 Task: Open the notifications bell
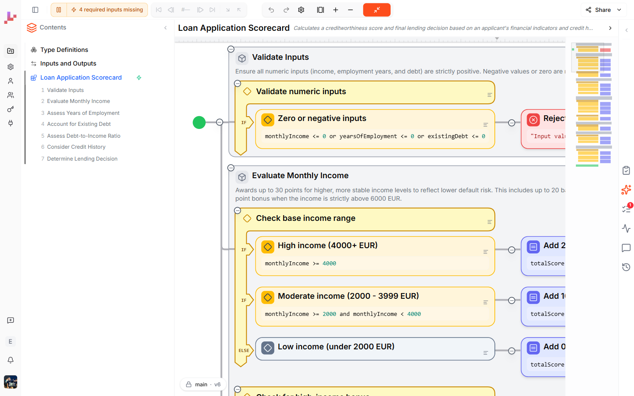pyautogui.click(x=11, y=360)
